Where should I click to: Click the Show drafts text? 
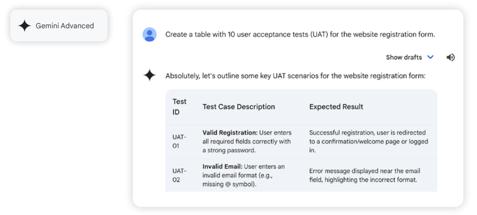point(404,57)
